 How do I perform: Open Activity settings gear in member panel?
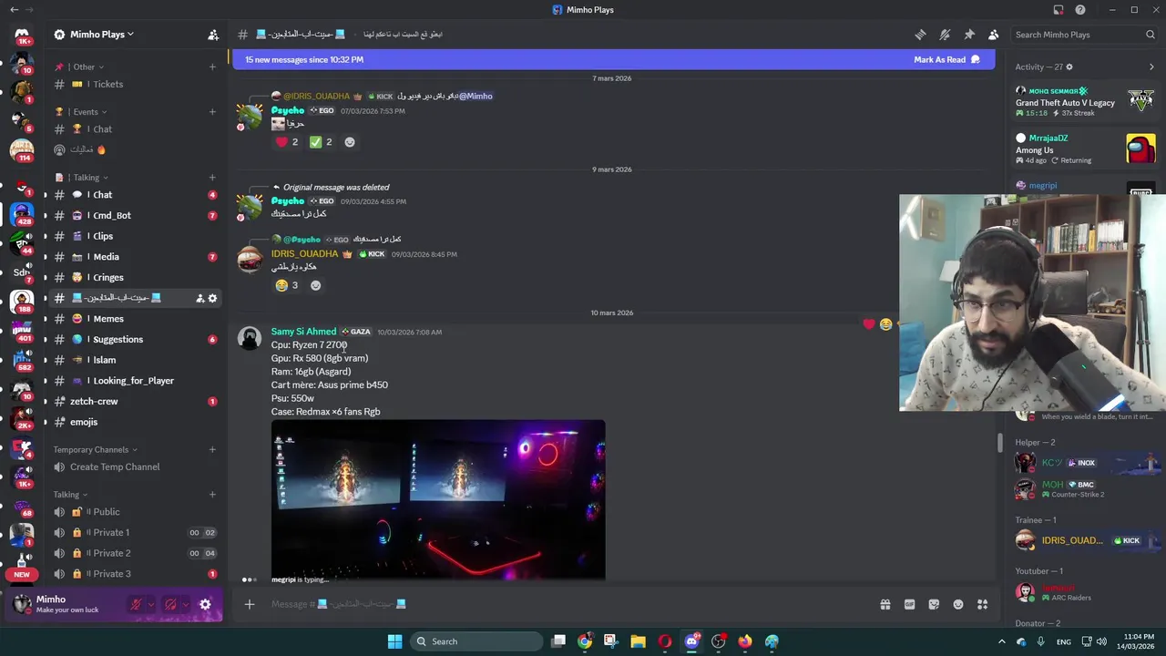tap(1069, 67)
